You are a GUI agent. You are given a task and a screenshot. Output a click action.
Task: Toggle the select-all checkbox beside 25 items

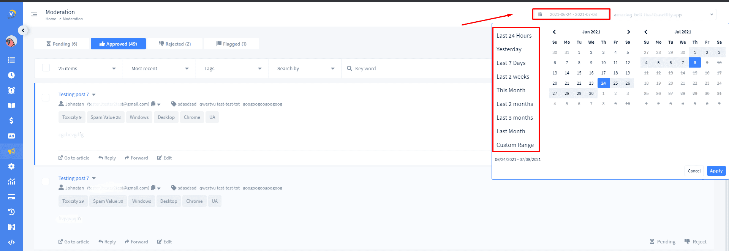[x=46, y=68]
